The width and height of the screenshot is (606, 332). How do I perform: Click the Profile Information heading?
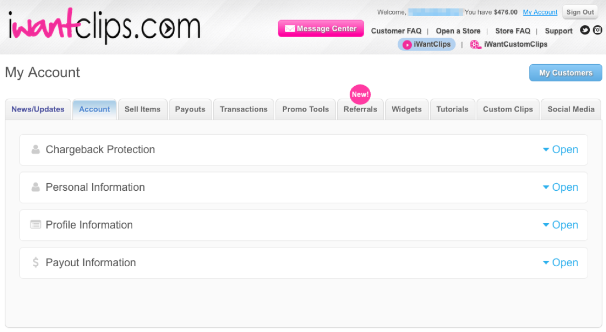tap(89, 225)
